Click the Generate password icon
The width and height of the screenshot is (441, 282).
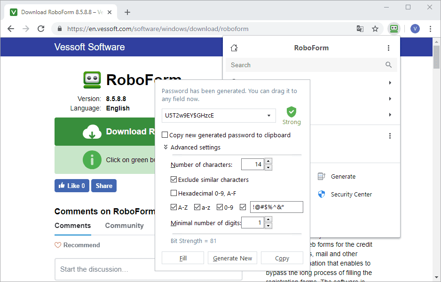click(321, 176)
